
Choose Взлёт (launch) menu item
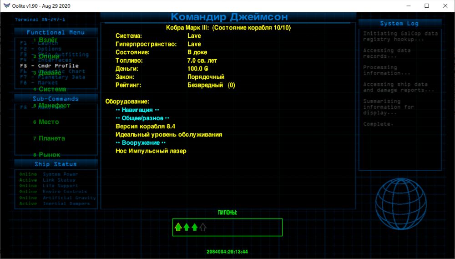tap(48, 40)
